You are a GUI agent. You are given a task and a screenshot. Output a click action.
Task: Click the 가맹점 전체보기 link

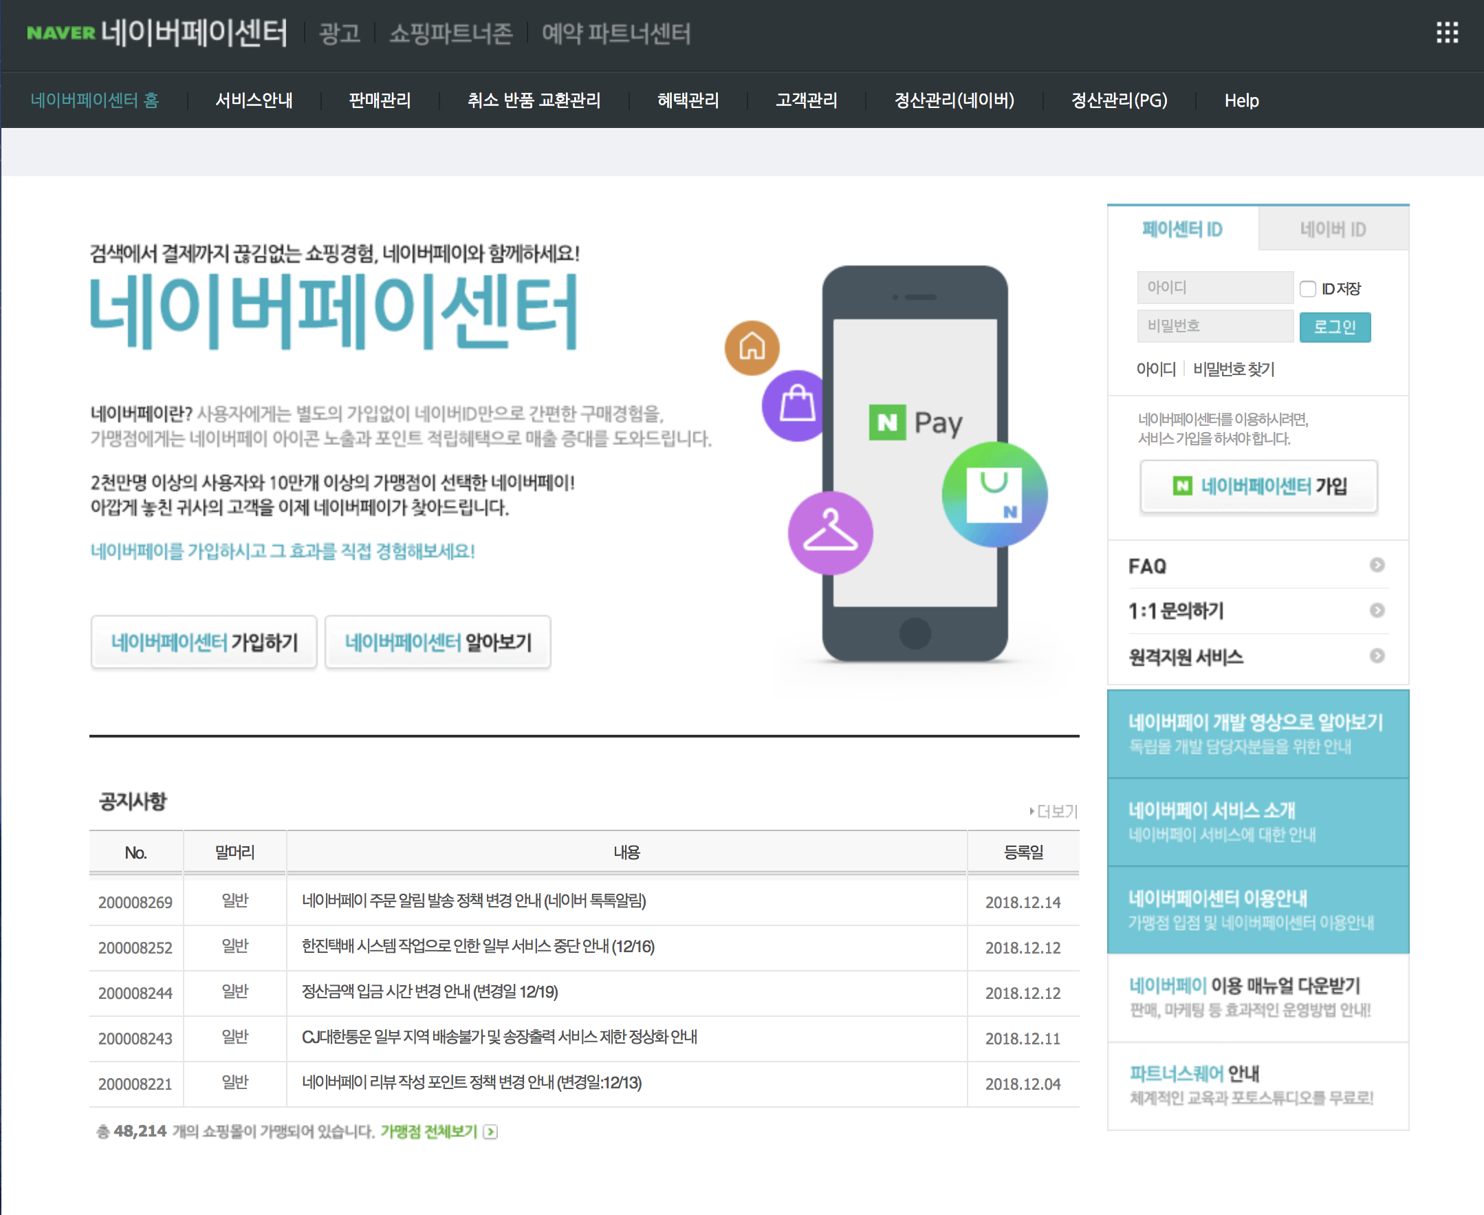pyautogui.click(x=428, y=1132)
